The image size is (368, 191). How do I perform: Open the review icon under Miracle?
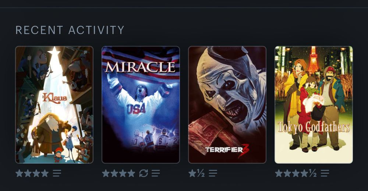click(156, 173)
